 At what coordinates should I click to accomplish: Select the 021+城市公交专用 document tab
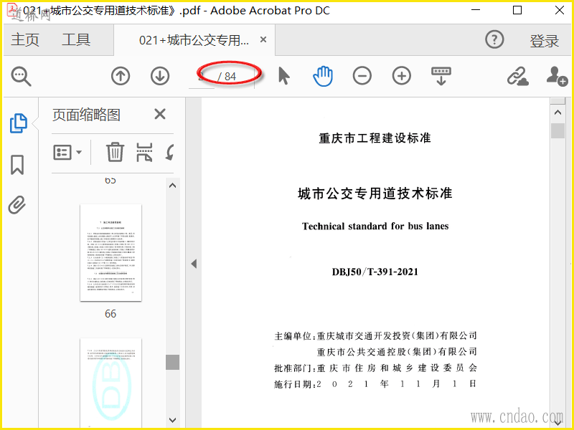(x=194, y=40)
